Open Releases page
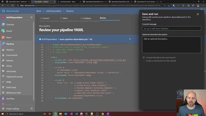 10,61
